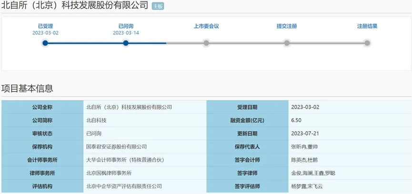Click the 张昕冉,董帅 sponsor representatives value

(x=304, y=147)
